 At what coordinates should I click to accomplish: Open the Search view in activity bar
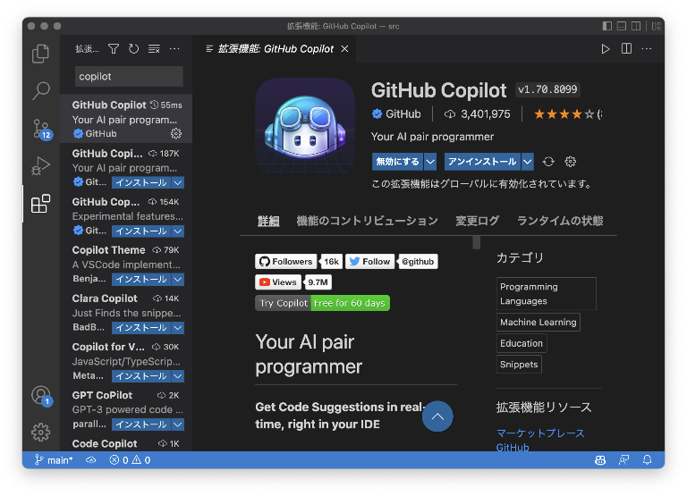pos(41,90)
